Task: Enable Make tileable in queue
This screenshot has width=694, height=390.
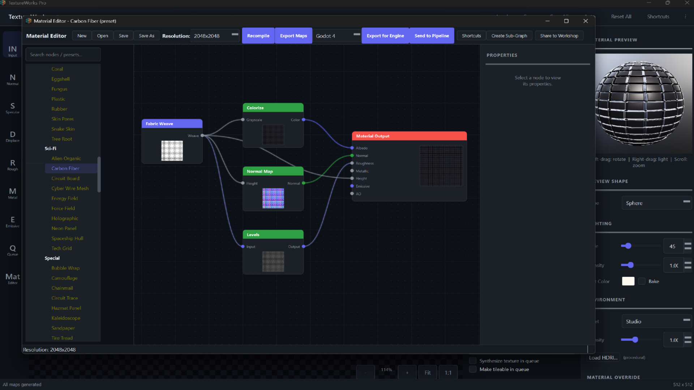Action: [x=472, y=369]
